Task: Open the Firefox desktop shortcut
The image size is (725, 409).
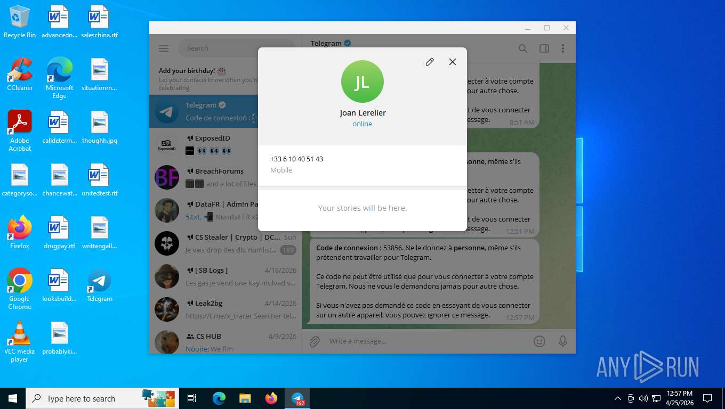Action: 20,233
